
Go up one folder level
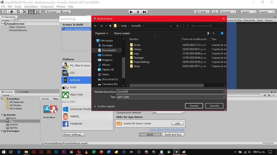[110, 26]
